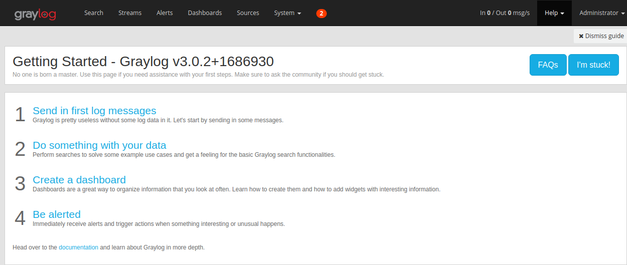The height and width of the screenshot is (265, 627).
Task: Click the Getting Started page heading
Action: coord(143,62)
